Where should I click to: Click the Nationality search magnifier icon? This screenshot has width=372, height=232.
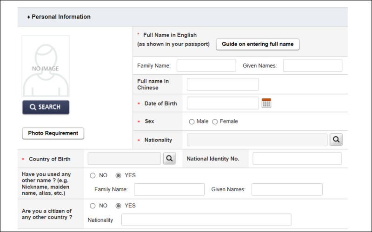coord(336,140)
